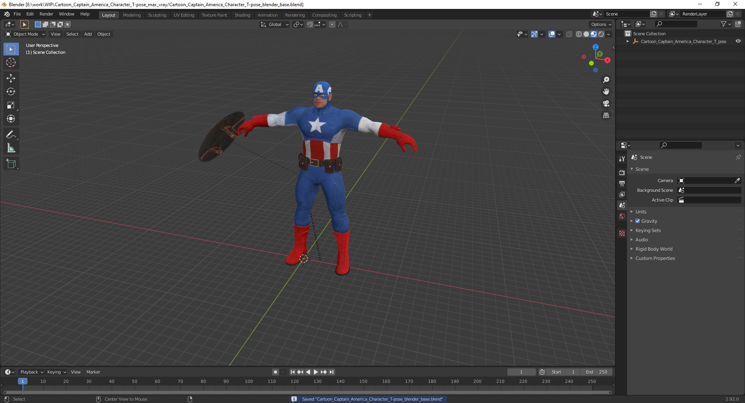Select the Scale tool
745x403 pixels.
click(11, 105)
